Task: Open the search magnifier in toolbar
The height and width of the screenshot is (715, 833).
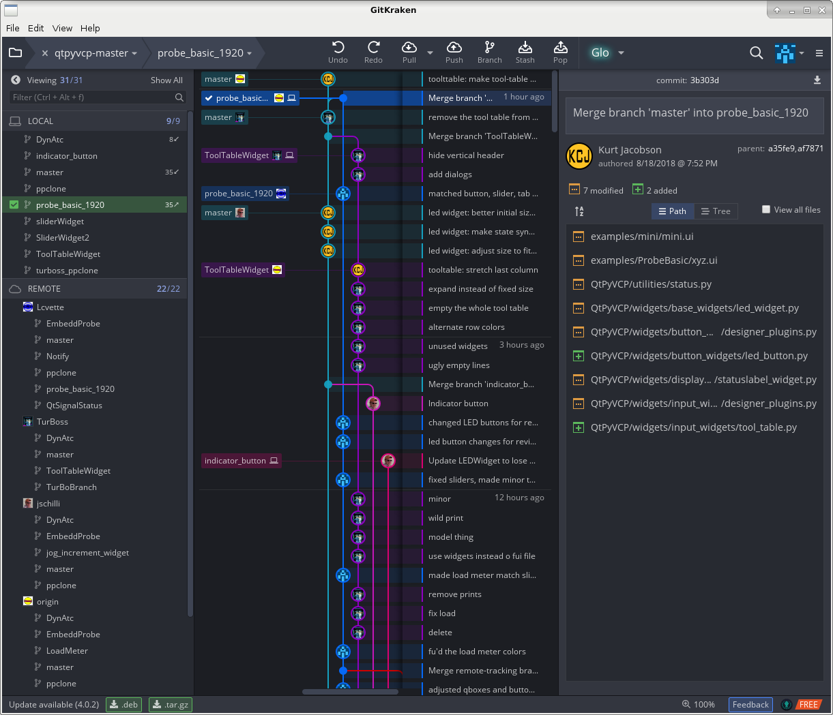Action: (756, 52)
